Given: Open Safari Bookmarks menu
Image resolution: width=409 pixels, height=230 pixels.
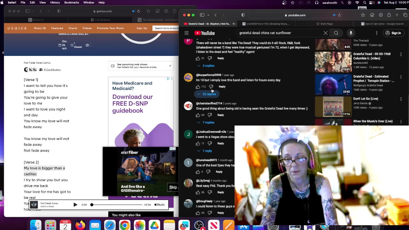Looking at the screenshot, I should click(72, 3).
